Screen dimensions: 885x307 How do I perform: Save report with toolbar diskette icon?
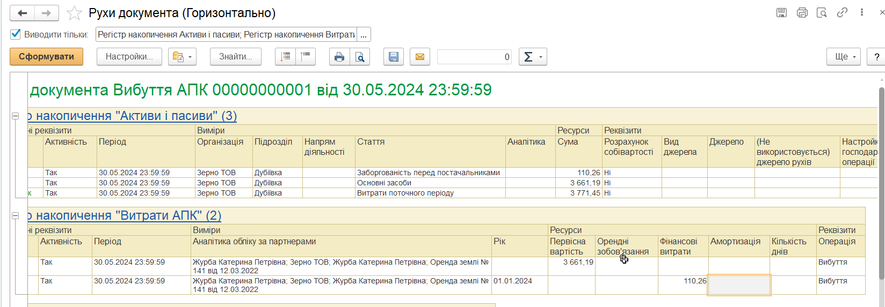(x=394, y=57)
